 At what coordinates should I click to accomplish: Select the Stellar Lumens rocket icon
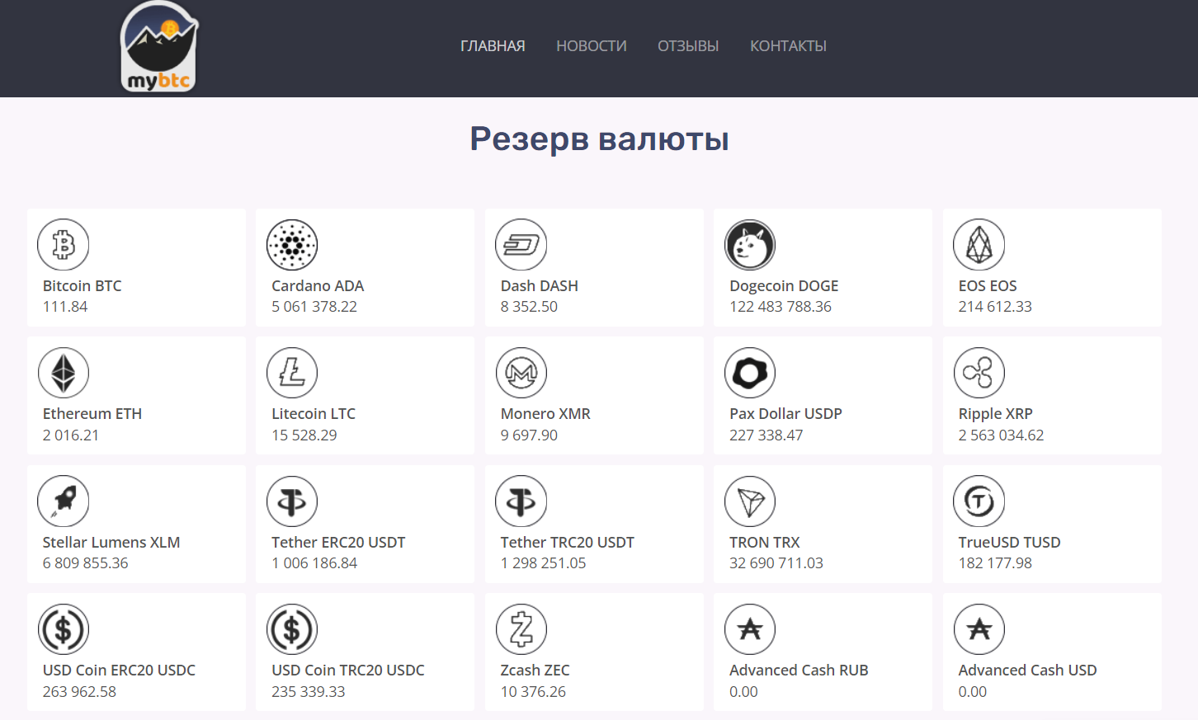[x=64, y=501]
